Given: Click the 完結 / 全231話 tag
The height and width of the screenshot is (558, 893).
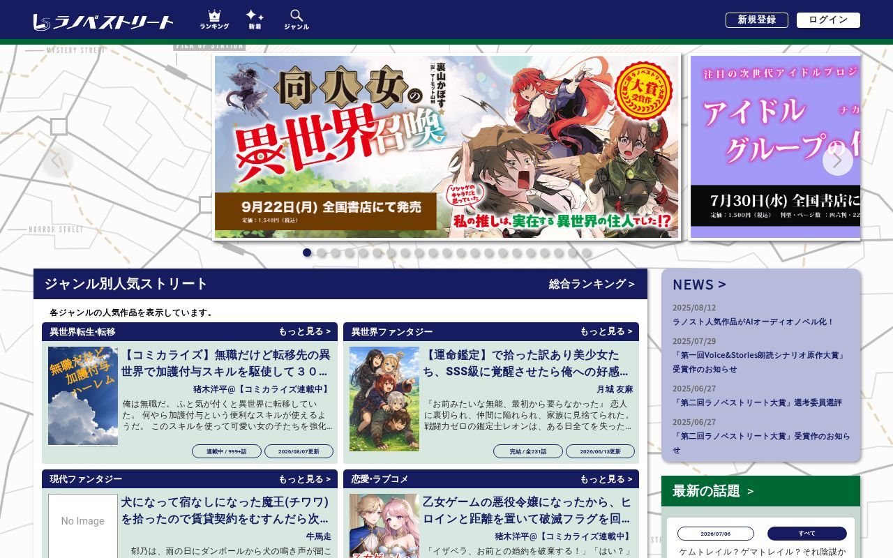Looking at the screenshot, I should pos(528,451).
